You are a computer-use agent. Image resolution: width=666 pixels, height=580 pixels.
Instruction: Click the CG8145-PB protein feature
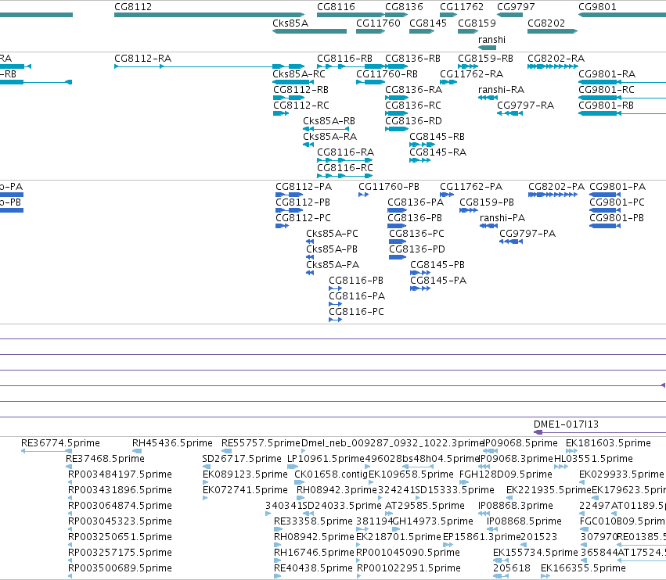[420, 273]
